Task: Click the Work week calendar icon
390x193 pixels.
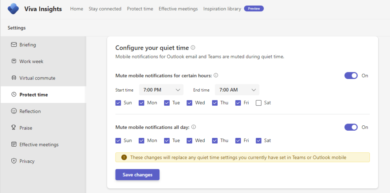Action: coord(14,62)
